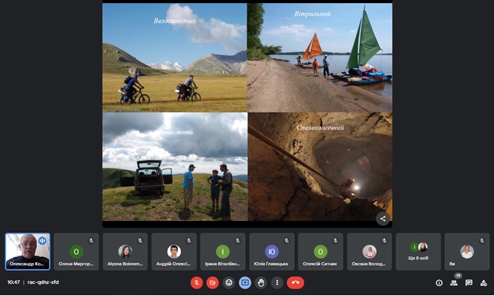Open the emoji reactions button
The height and width of the screenshot is (296, 494).
click(229, 282)
